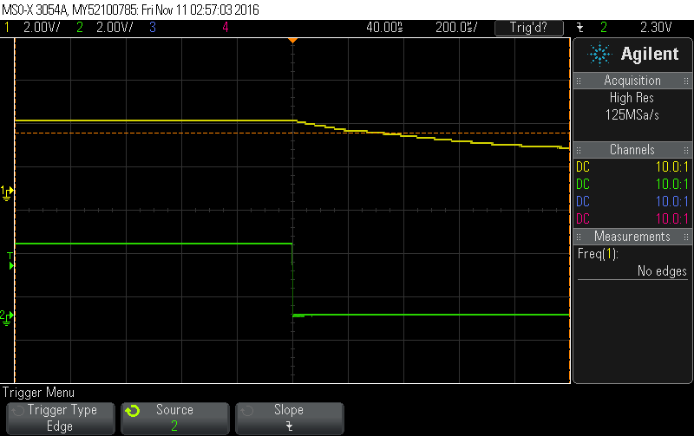Click the Trigger Menu title label
This screenshot has height=436, width=694.
coord(38,393)
